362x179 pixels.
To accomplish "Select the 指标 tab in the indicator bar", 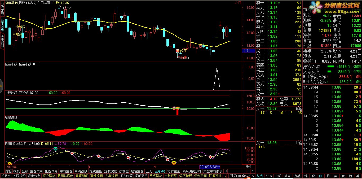I will (x=8, y=171).
